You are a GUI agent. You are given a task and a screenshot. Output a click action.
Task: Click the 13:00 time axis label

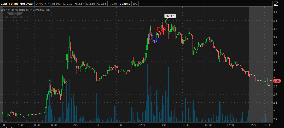[x=252, y=125]
